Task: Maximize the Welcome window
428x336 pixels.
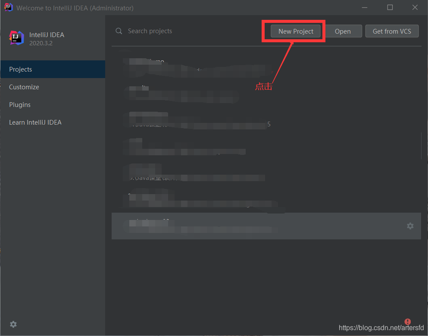Action: (x=390, y=8)
